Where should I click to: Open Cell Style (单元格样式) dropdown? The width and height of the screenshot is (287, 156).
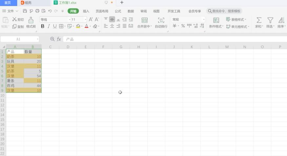point(238,27)
